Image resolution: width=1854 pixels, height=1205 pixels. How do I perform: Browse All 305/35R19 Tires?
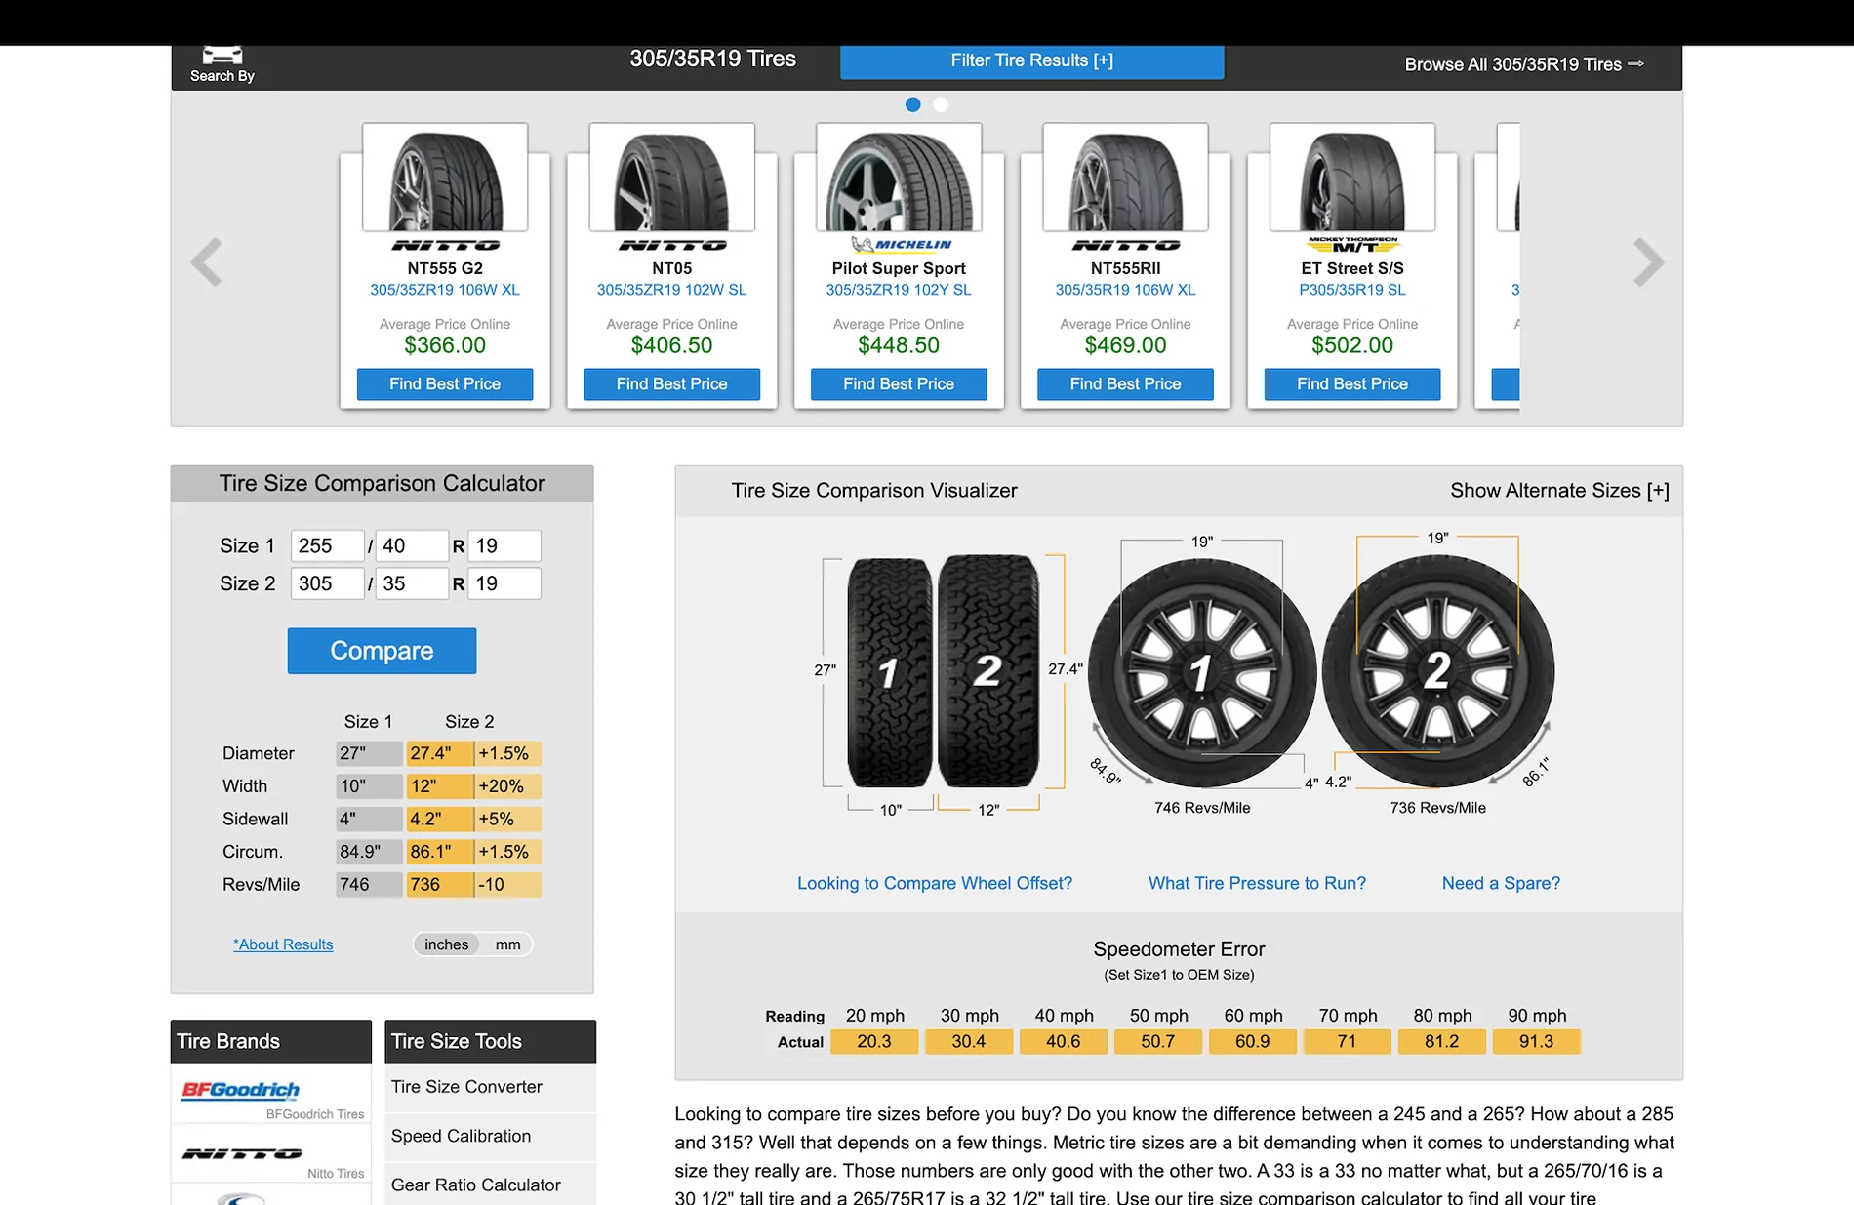pyautogui.click(x=1523, y=64)
